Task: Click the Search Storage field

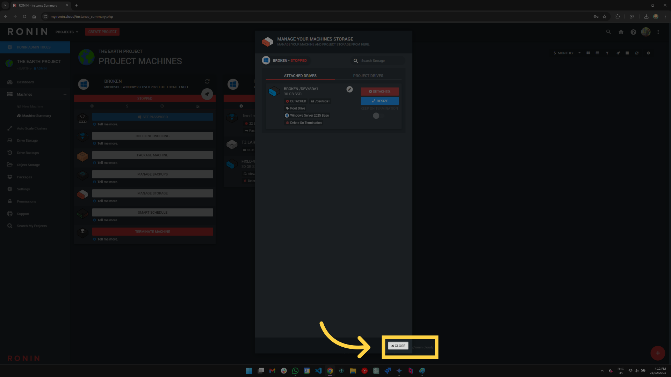Action: pyautogui.click(x=377, y=61)
